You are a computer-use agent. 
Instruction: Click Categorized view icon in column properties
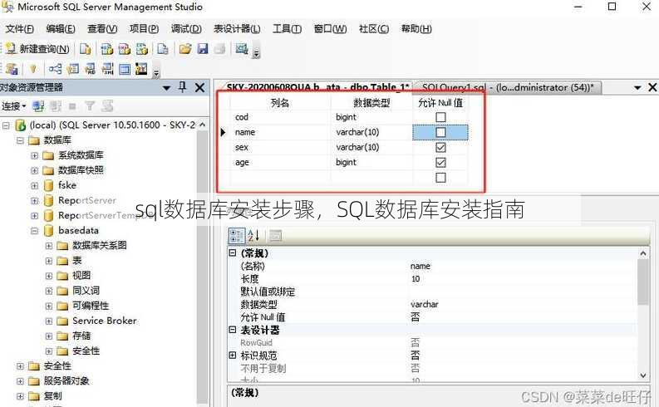click(237, 236)
